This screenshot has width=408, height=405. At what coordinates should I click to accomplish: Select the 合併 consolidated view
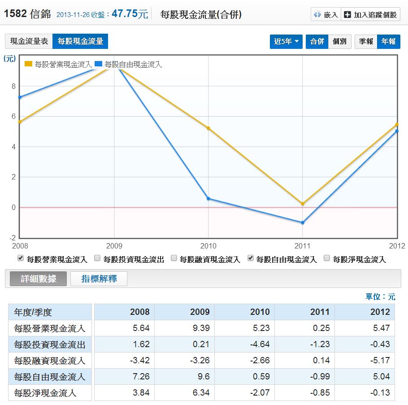pos(317,42)
